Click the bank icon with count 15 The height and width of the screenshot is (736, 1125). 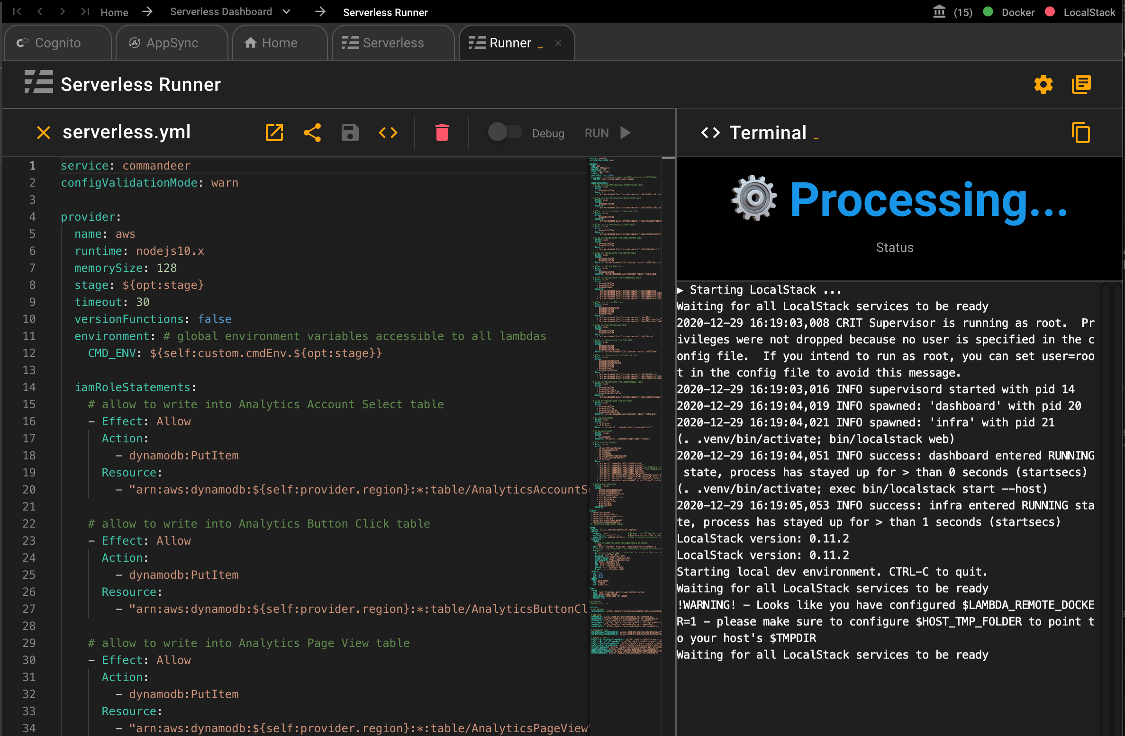(x=939, y=12)
